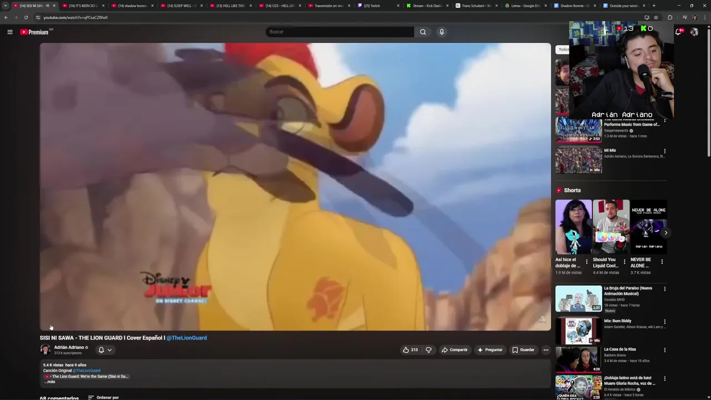The height and width of the screenshot is (400, 711).
Task: Open options for La Casa de la Risa
Action: pos(664,350)
